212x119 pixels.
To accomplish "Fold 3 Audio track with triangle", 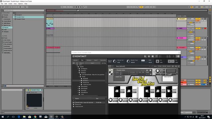I will point(177,38).
